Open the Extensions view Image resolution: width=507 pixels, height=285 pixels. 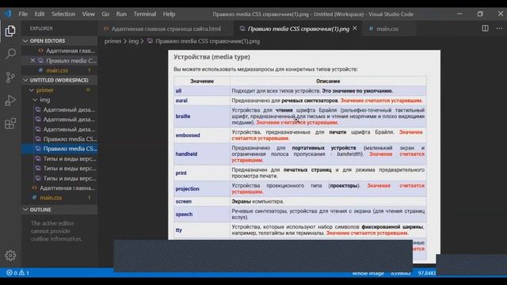pos(10,123)
